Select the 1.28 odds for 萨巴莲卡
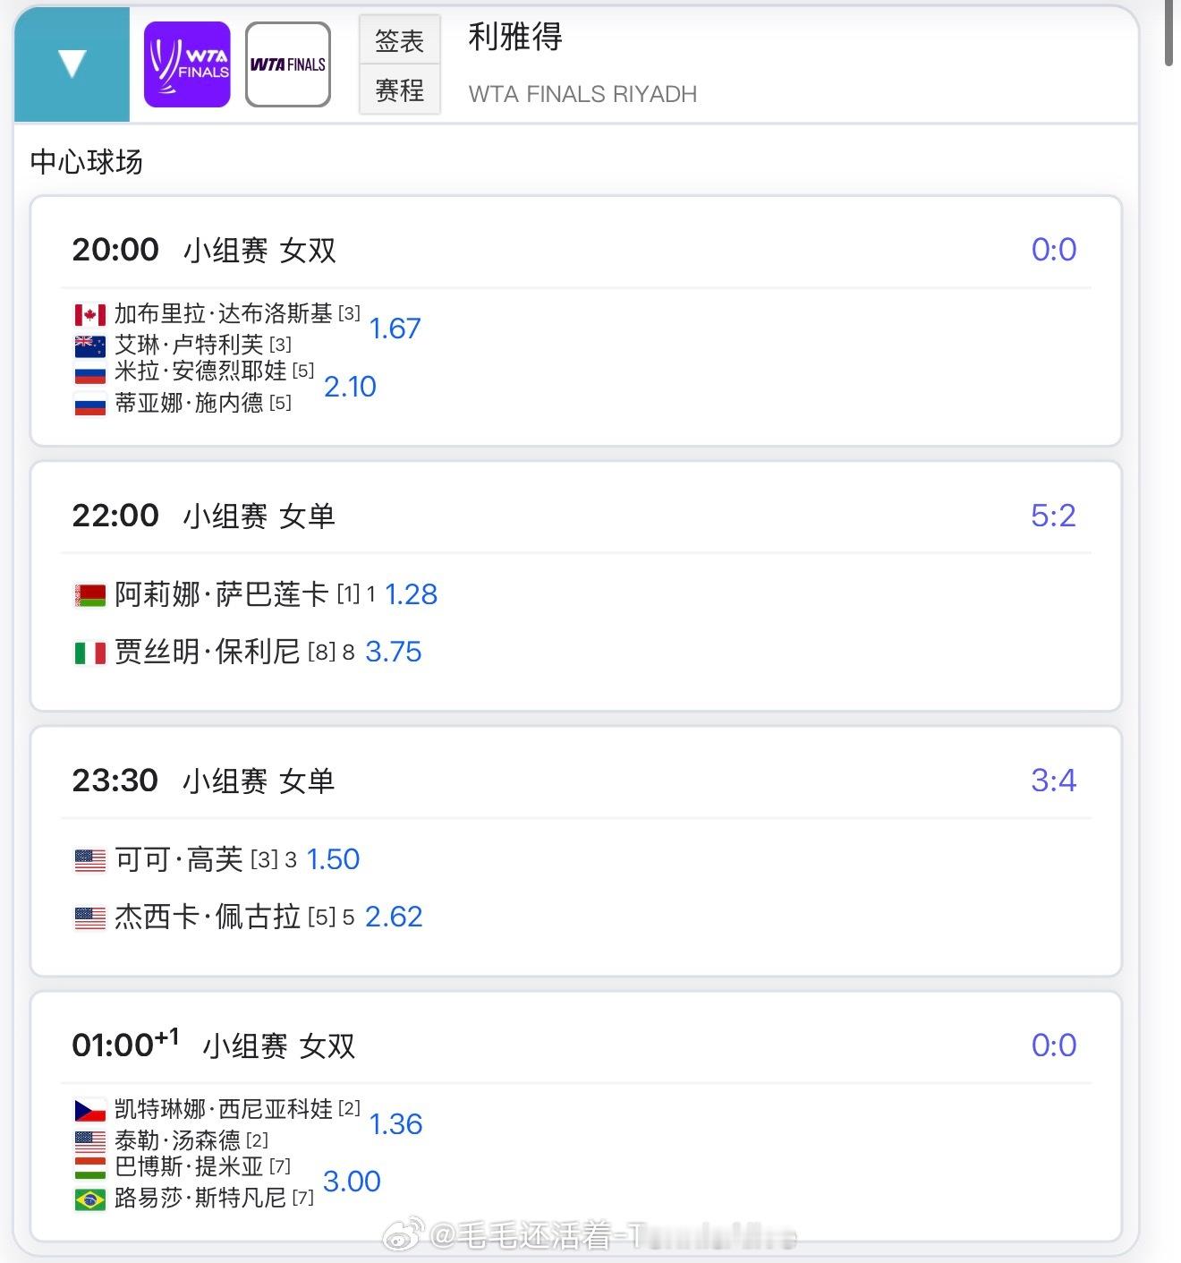 [411, 593]
